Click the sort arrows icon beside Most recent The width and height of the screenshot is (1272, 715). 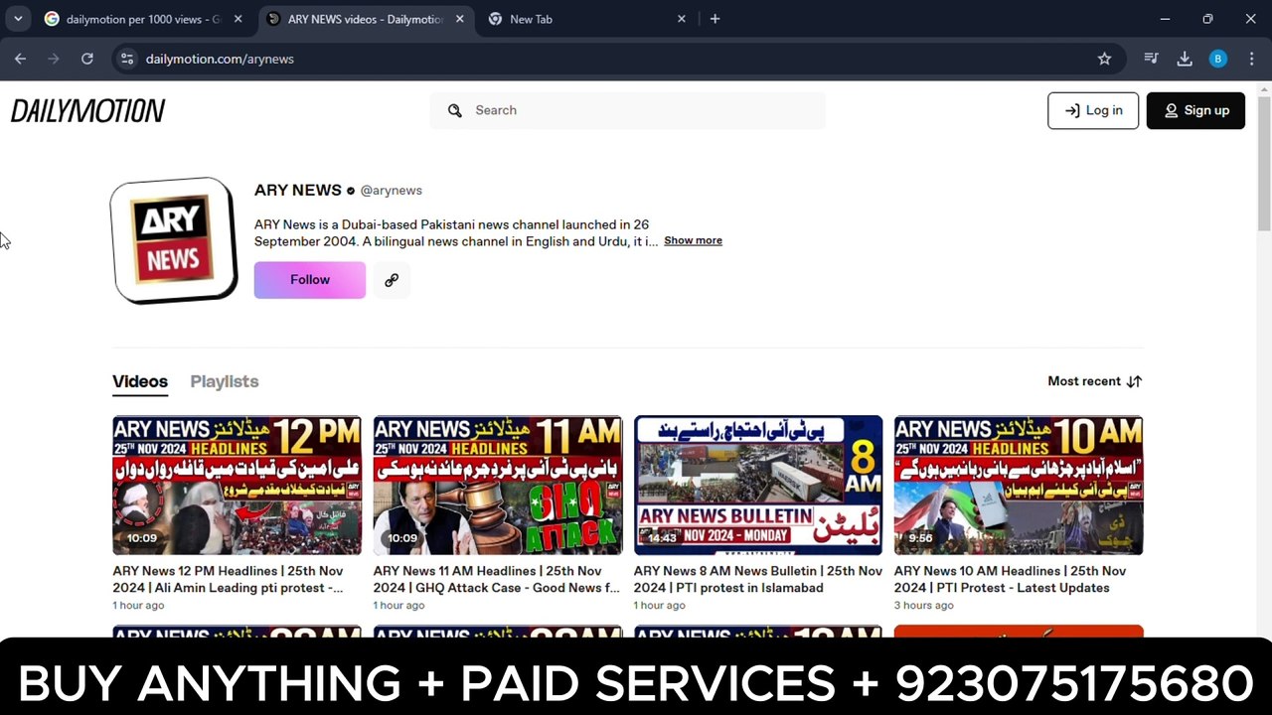(x=1134, y=381)
